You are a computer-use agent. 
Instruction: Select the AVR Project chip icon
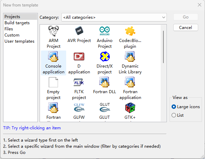[x=79, y=31]
